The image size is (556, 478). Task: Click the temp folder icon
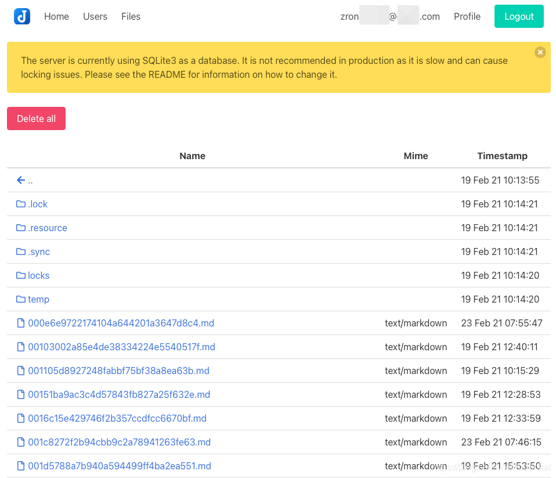pos(21,299)
